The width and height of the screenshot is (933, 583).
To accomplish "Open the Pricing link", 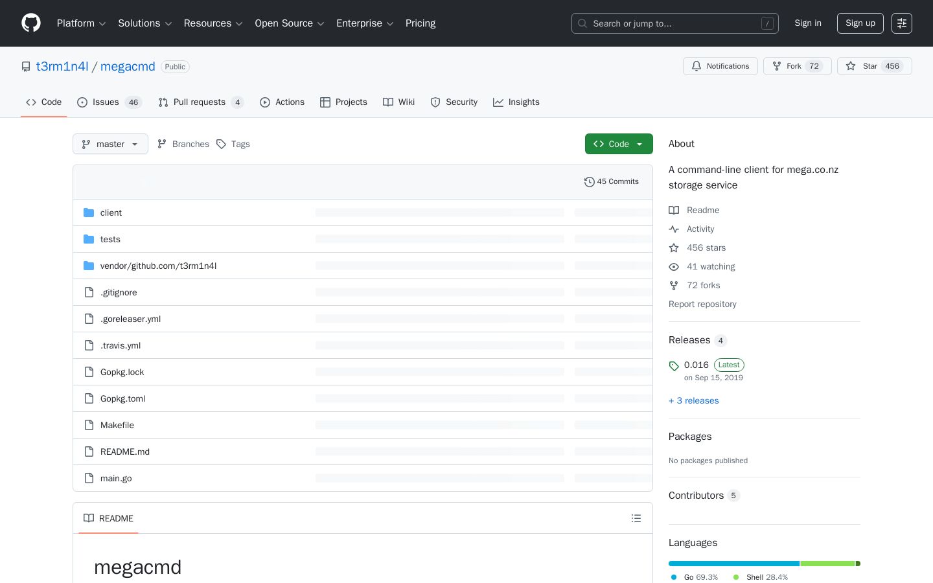I will 420,23.
